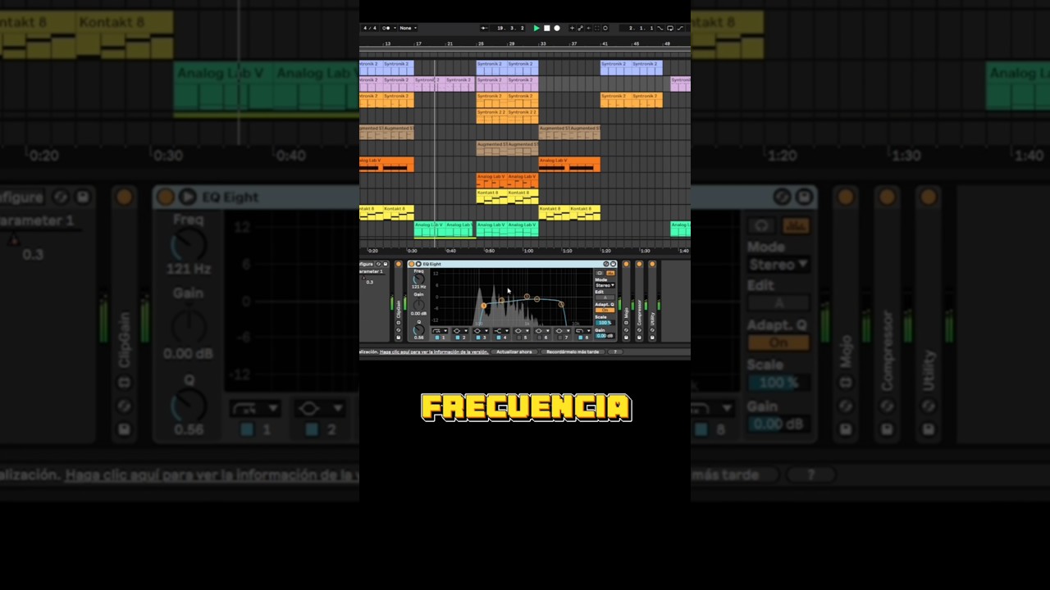Open band 8 filter type dropdown
This screenshot has width=1050, height=590.
click(x=583, y=331)
